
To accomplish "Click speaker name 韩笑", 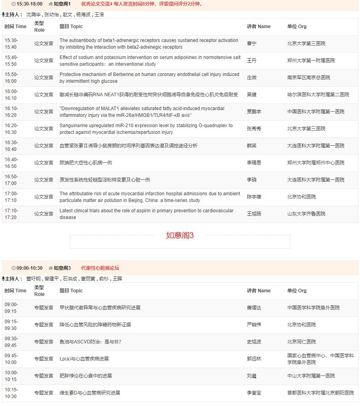I will pyautogui.click(x=251, y=146).
